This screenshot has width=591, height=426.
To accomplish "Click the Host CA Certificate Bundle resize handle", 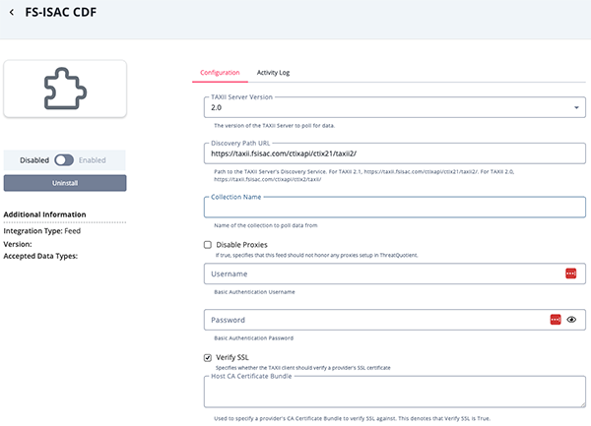I will pyautogui.click(x=583, y=404).
